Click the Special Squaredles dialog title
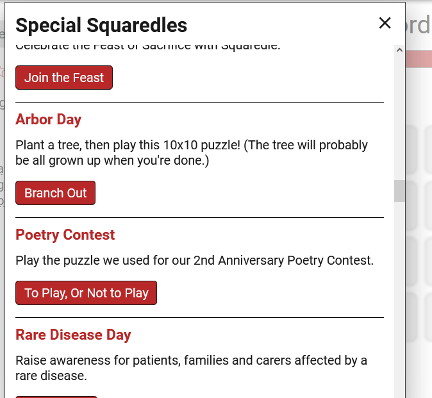This screenshot has height=398, width=432. [x=101, y=25]
